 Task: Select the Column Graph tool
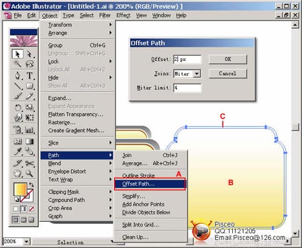tap(30, 129)
